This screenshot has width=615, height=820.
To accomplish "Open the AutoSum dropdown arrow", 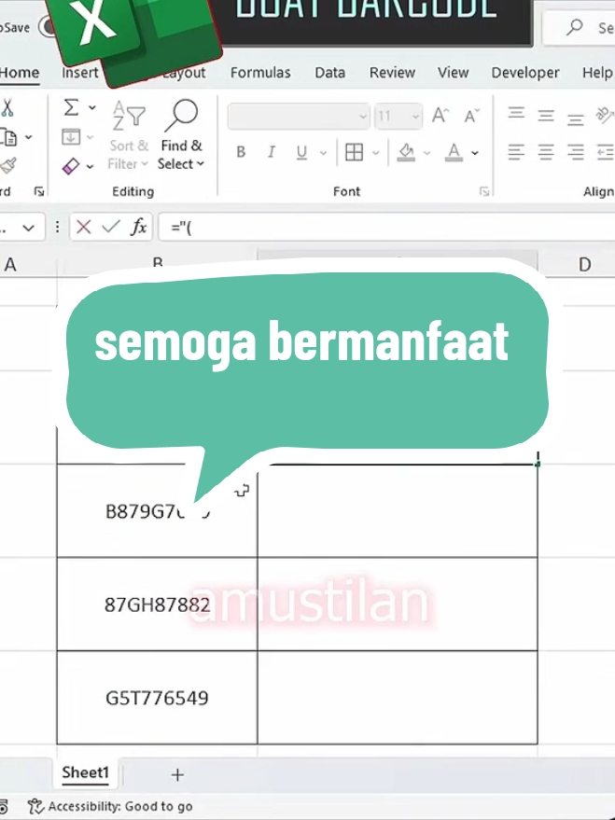I will pyautogui.click(x=92, y=107).
